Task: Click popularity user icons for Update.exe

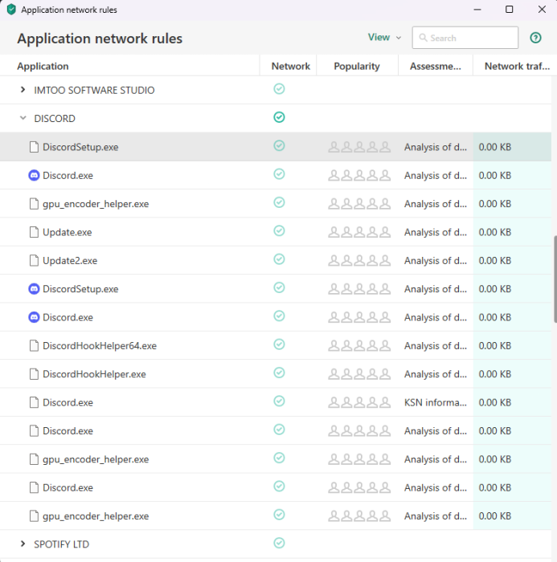Action: [x=359, y=232]
